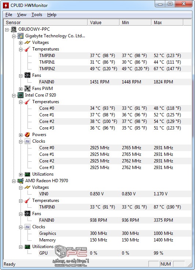Click the Utilizations graph icon under Intel CPU
Screen dimensions: 195x270
(27, 174)
